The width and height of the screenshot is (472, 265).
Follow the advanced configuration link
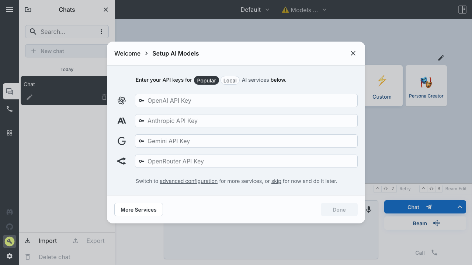coord(188,181)
